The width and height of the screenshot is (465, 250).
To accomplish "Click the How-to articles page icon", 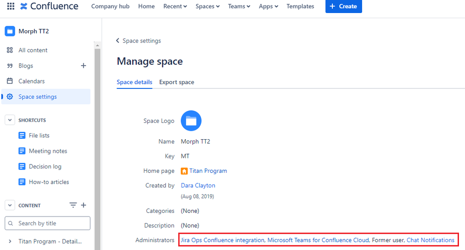I will point(22,182).
